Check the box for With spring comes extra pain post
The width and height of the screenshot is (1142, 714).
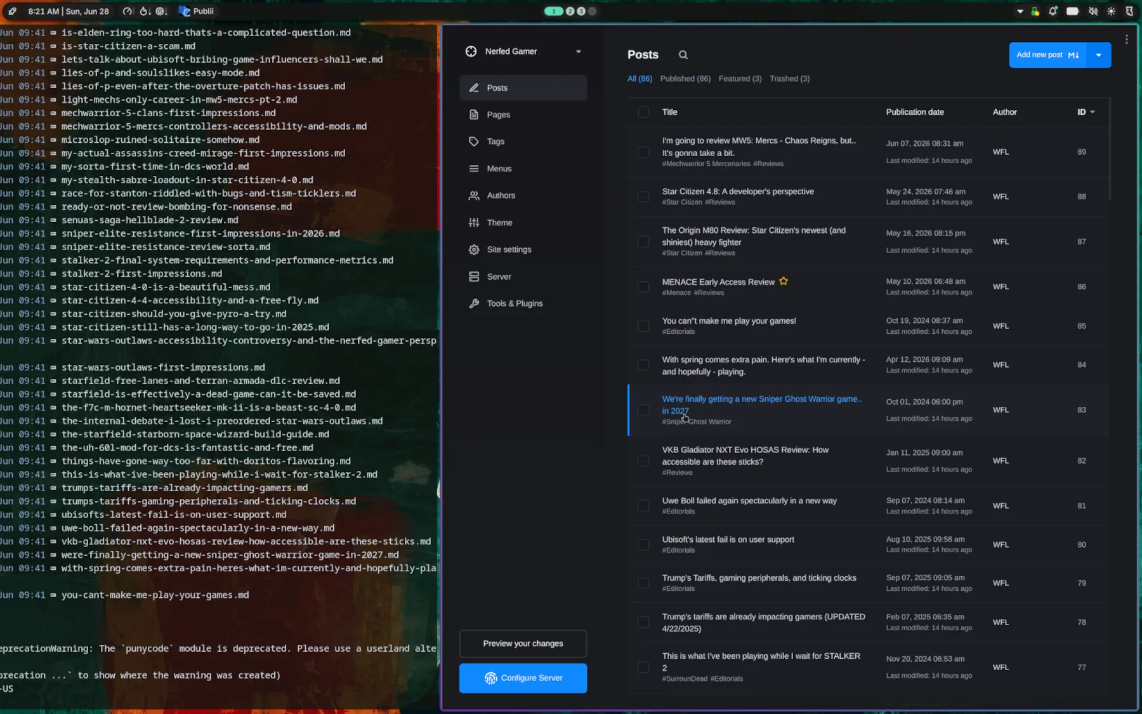coord(643,365)
